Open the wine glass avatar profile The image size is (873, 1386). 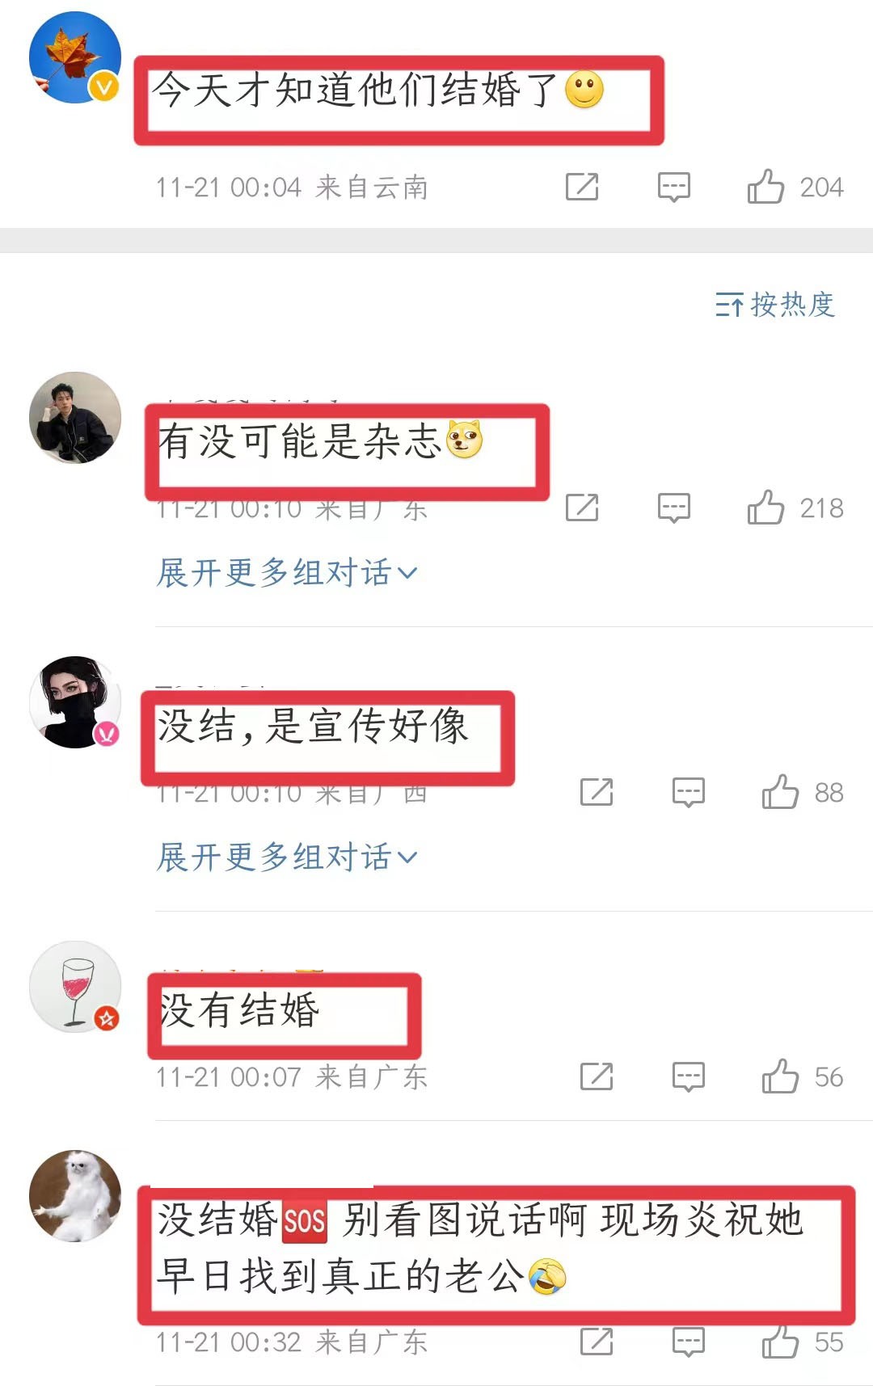[75, 986]
